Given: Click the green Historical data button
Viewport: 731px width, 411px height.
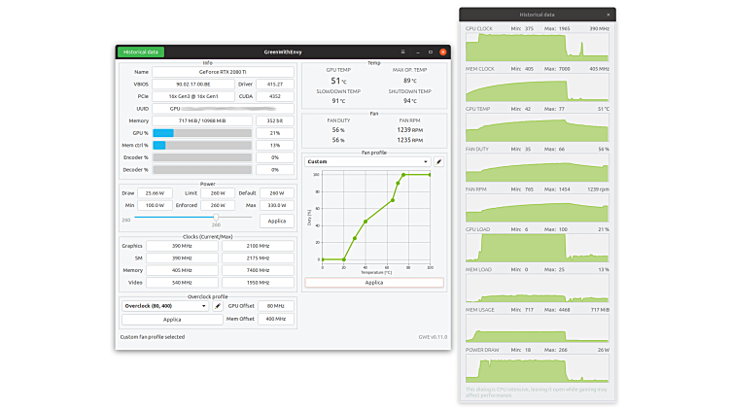Looking at the screenshot, I should coord(141,51).
